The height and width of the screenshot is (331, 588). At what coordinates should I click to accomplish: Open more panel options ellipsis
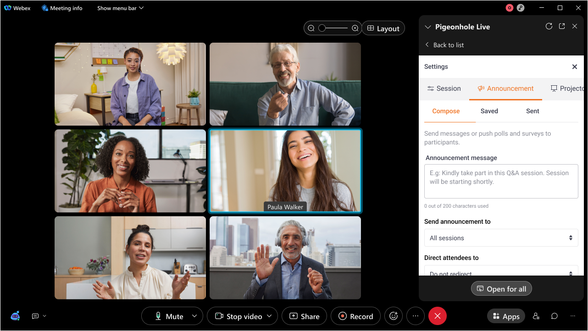point(572,316)
